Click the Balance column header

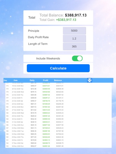58,80
